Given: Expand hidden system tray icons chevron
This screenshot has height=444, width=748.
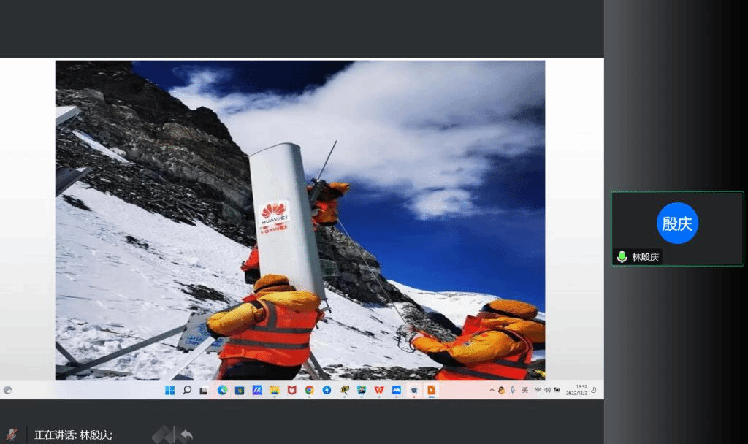Looking at the screenshot, I should pos(492,391).
